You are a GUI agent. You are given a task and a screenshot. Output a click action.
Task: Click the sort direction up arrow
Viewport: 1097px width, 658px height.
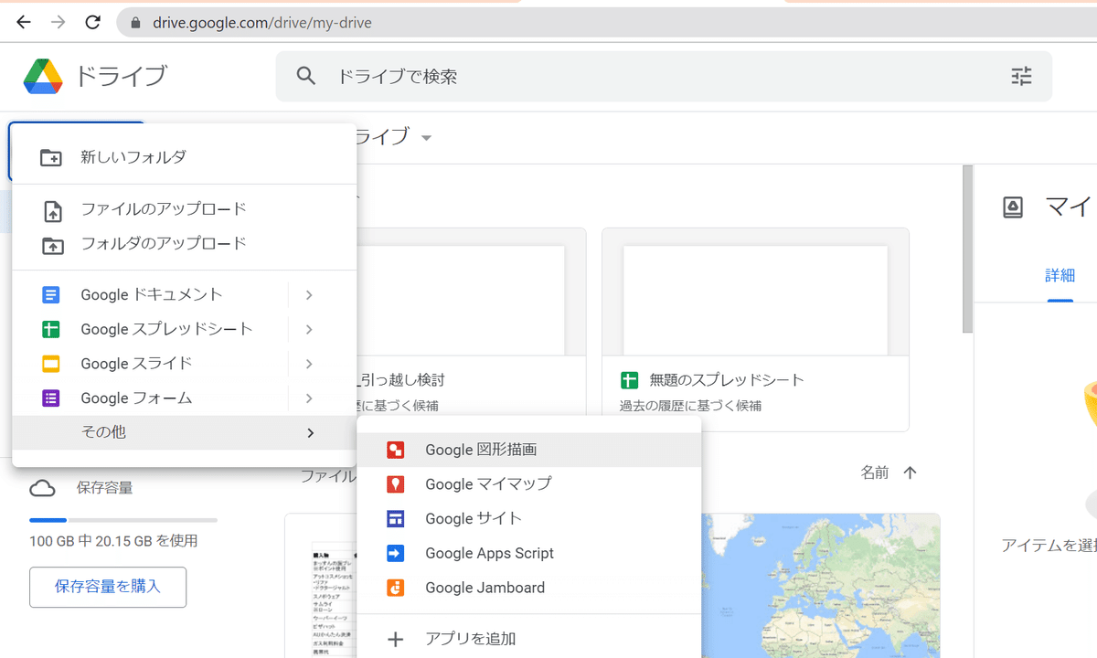[910, 472]
